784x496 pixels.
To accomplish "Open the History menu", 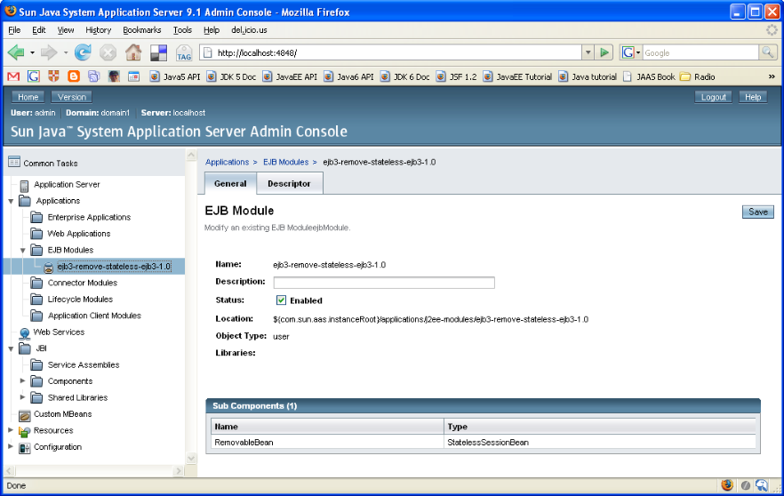I will 98,30.
